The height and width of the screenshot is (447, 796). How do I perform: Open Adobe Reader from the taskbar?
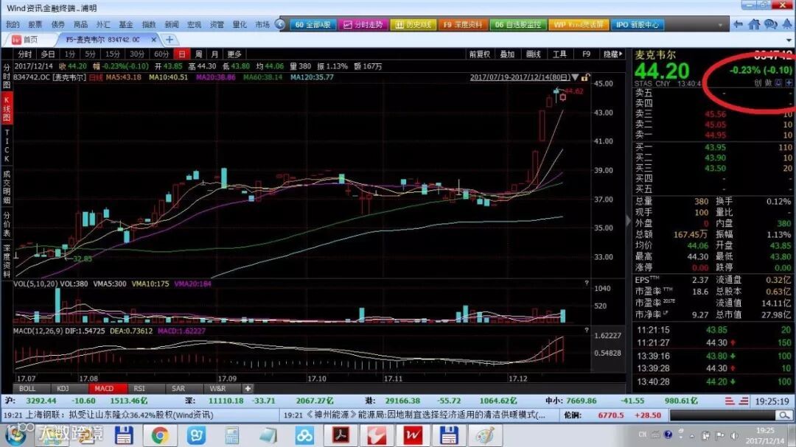coord(340,436)
